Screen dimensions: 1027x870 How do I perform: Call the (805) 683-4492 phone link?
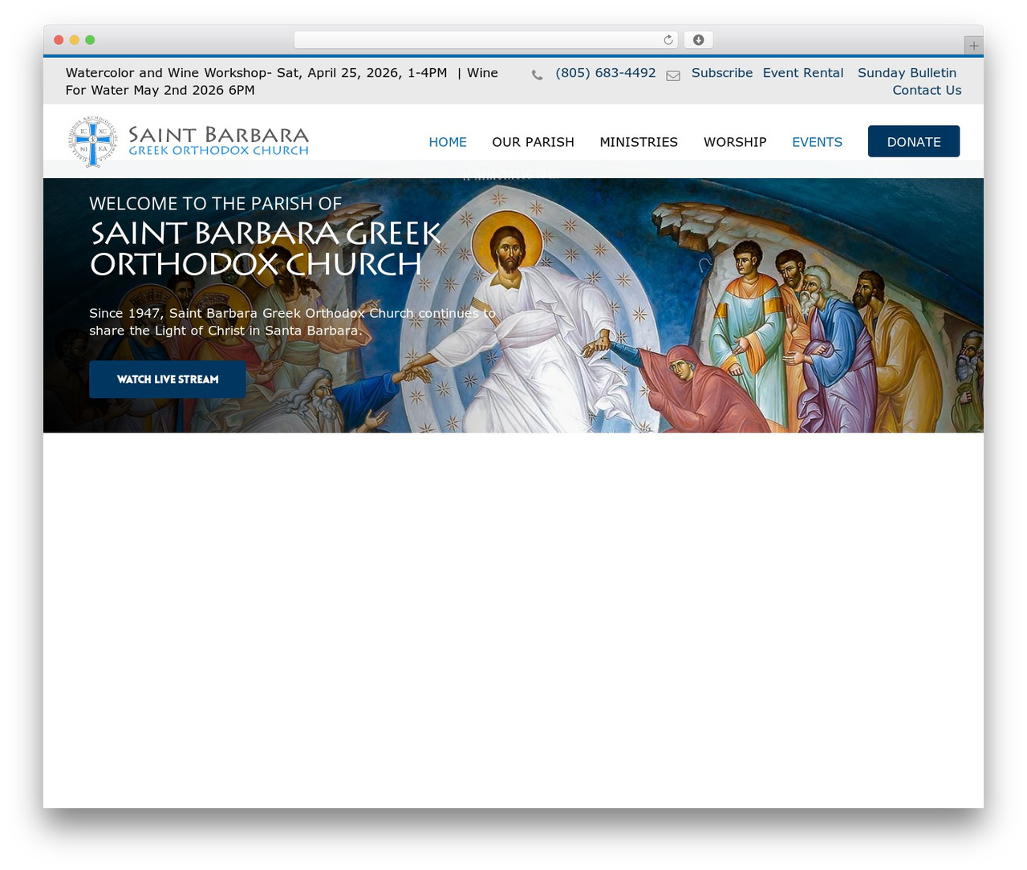[606, 73]
